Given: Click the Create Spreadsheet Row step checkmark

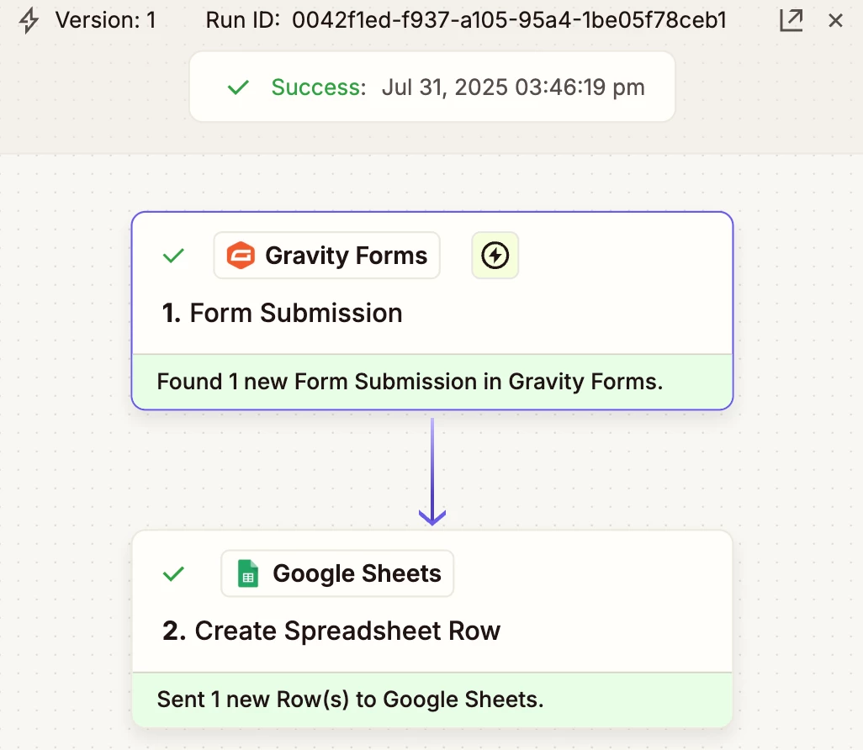Looking at the screenshot, I should 173,574.
